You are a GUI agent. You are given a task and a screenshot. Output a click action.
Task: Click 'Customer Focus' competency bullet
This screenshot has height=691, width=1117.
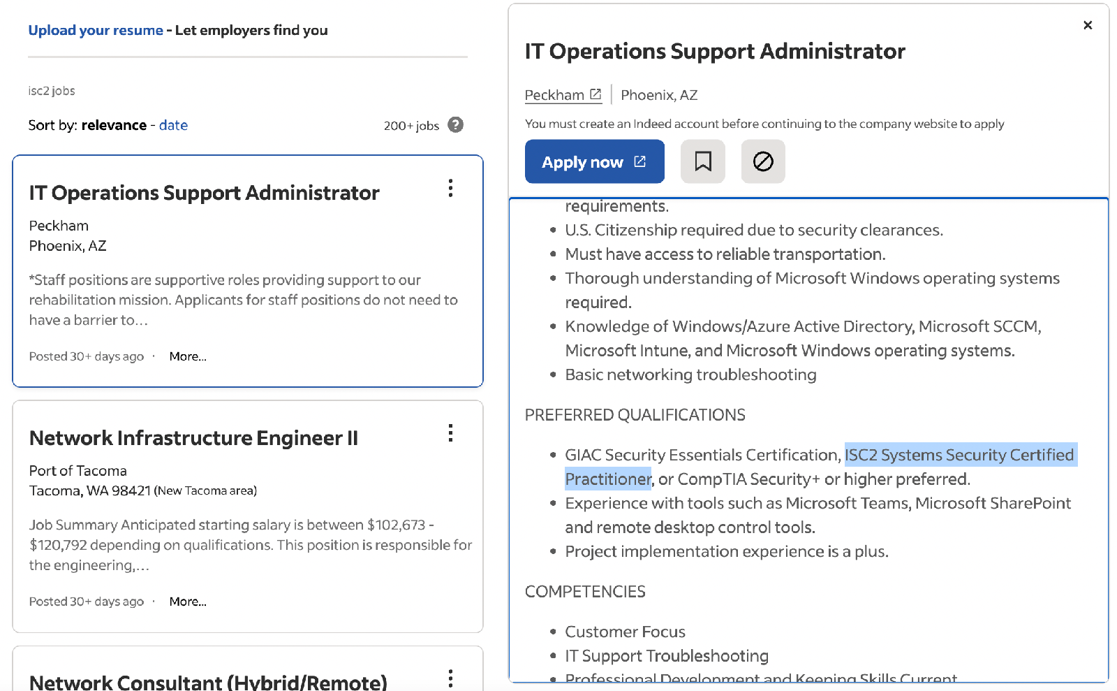tap(625, 632)
